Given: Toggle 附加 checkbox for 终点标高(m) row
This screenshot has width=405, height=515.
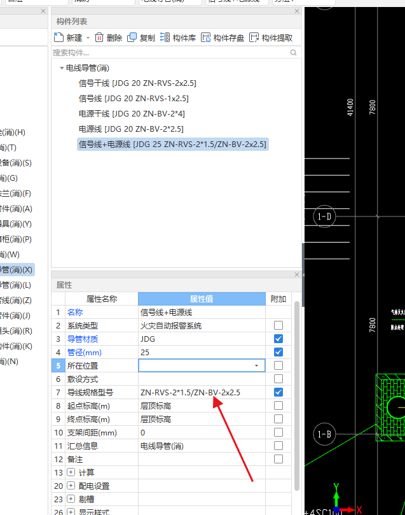Looking at the screenshot, I should [278, 419].
